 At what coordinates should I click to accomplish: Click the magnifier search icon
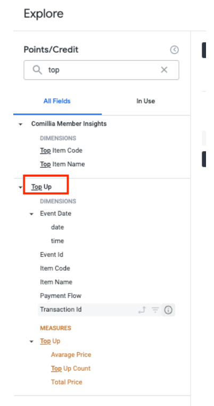coord(37,70)
